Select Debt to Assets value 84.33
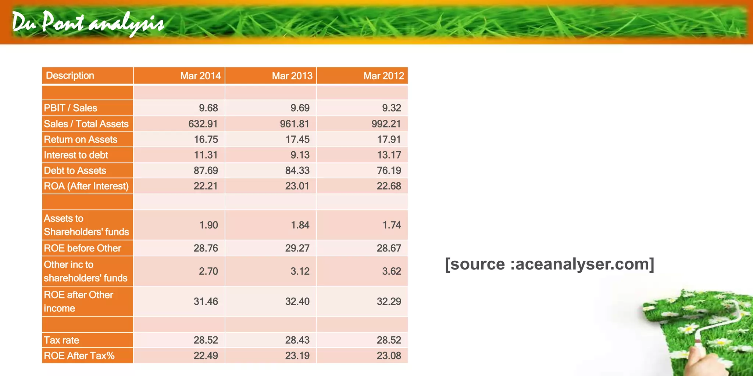 [x=297, y=170]
